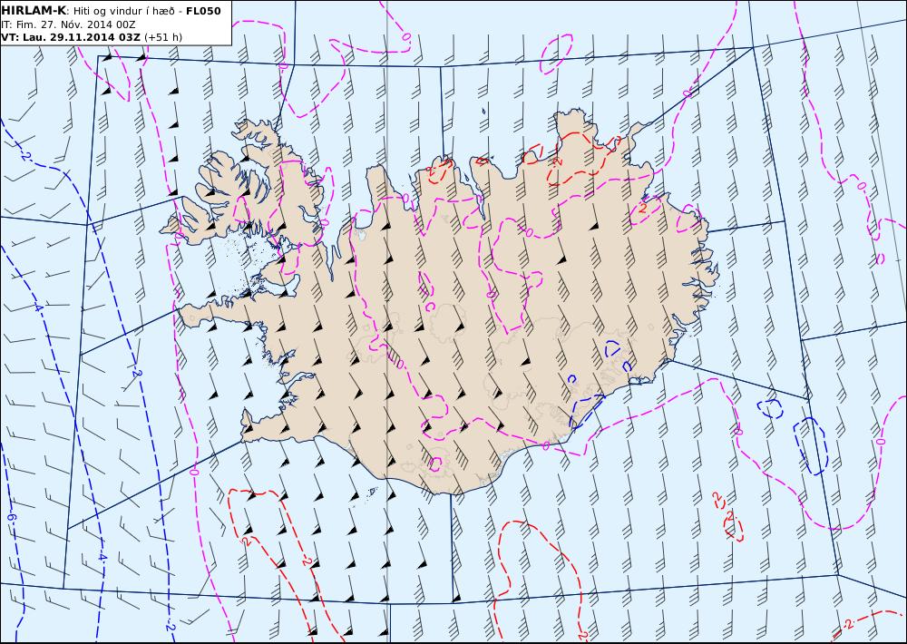Select the 'IT: Fim. 27. Nóv. 2014 00Z' line
Image resolution: width=907 pixels, height=644 pixels.
tap(68, 24)
